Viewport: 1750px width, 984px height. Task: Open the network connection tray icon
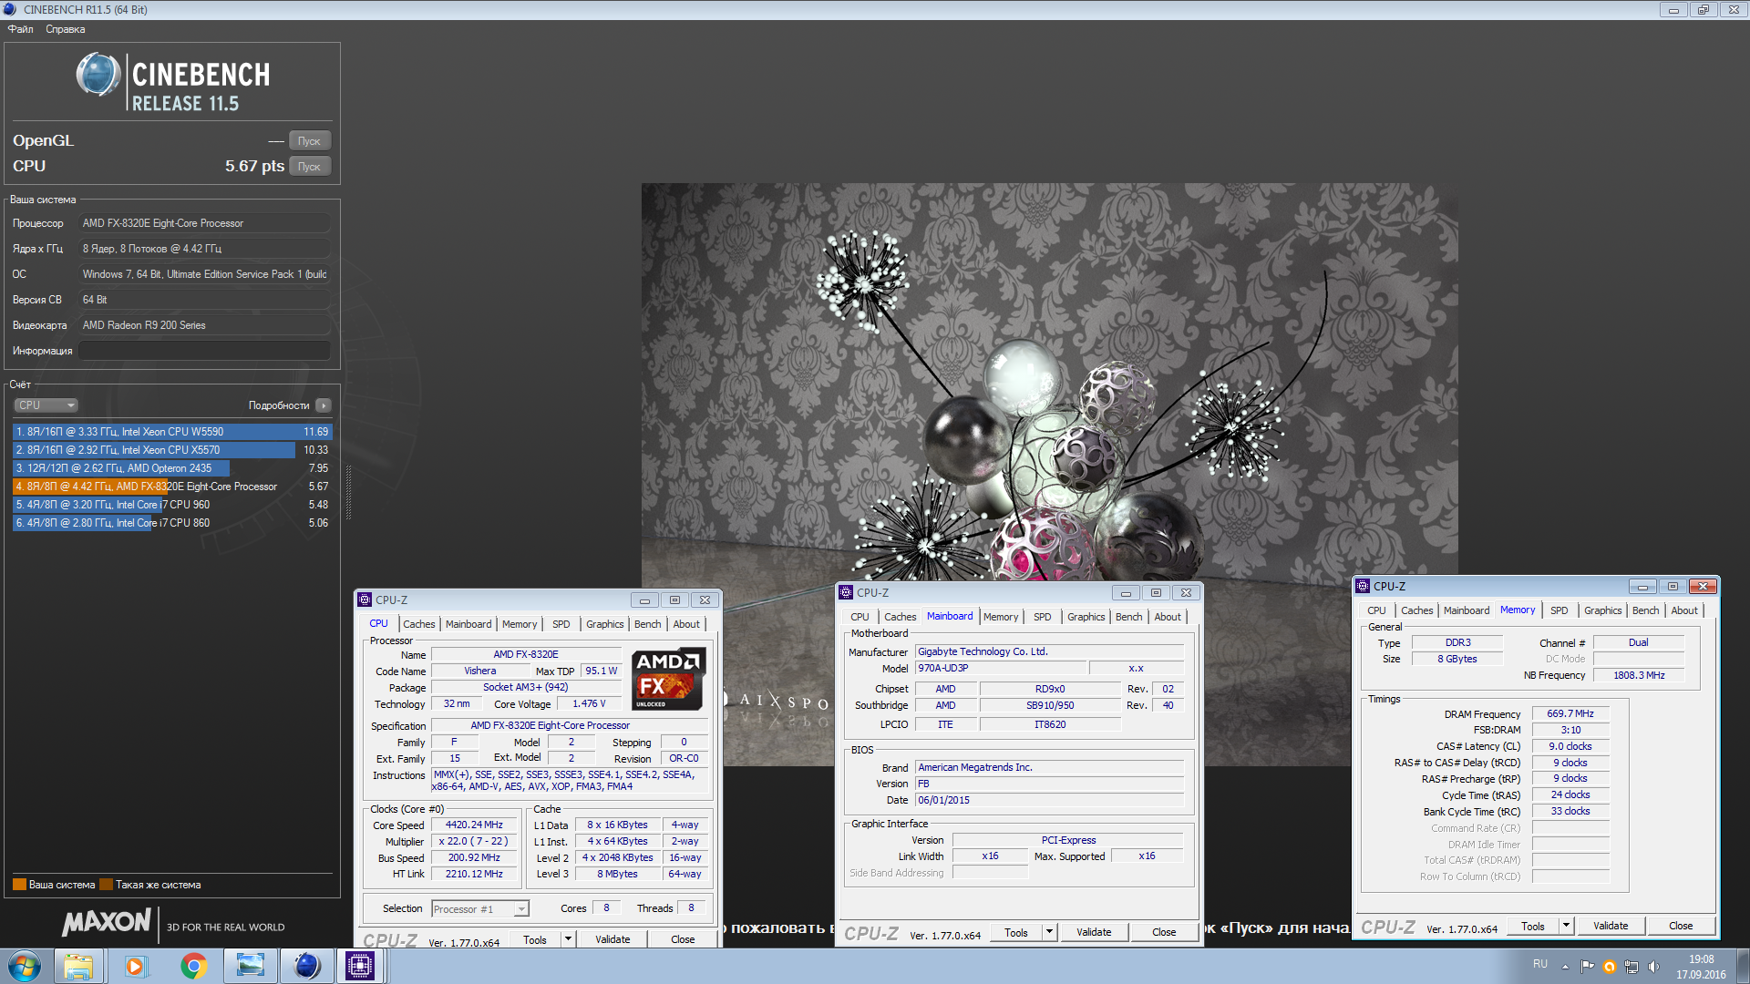[1631, 967]
